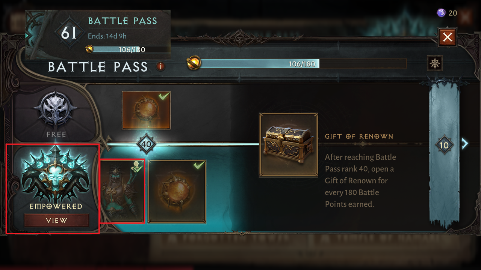
Task: Click the View button under Empowered
Action: (56, 220)
